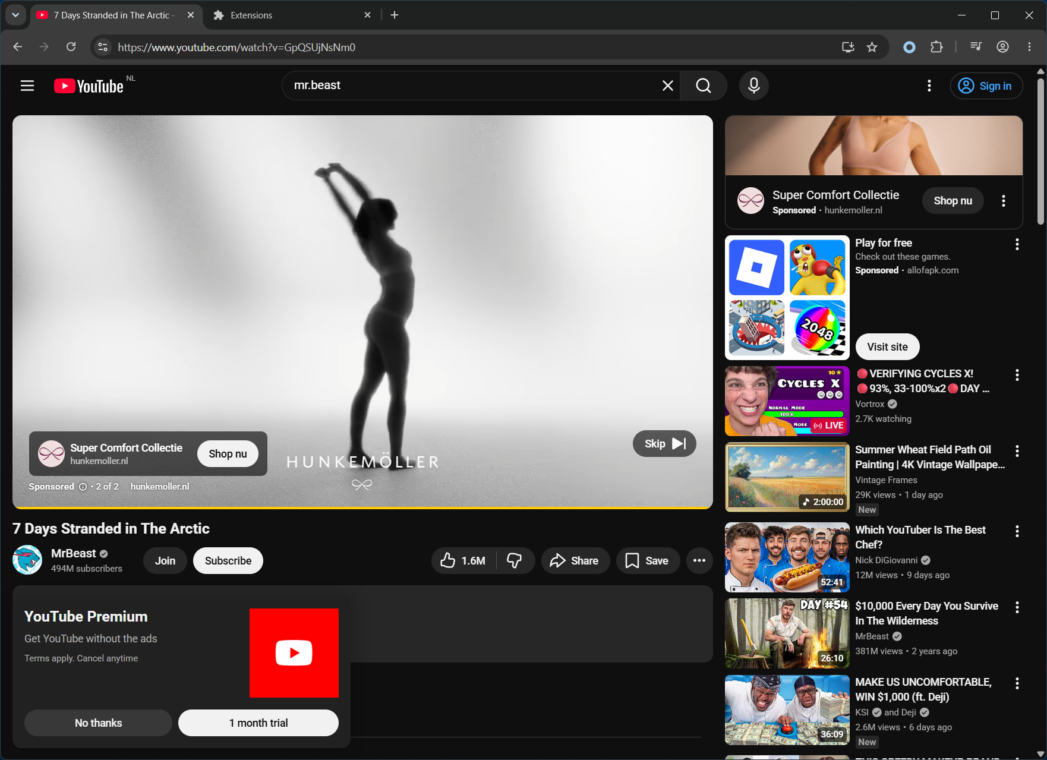Screen dimensions: 1047x760
Task: Open the MrBeast channel avatar
Action: click(x=27, y=560)
